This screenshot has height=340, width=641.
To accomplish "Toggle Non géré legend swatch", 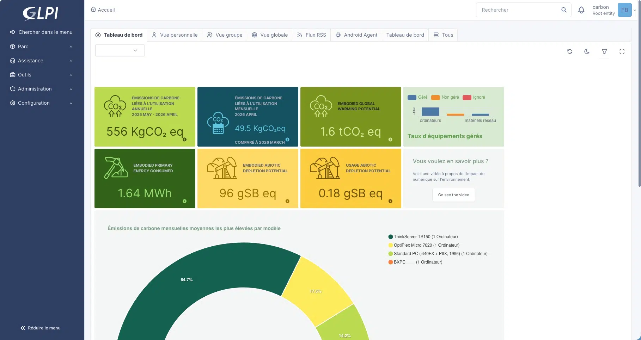I will click(435, 98).
